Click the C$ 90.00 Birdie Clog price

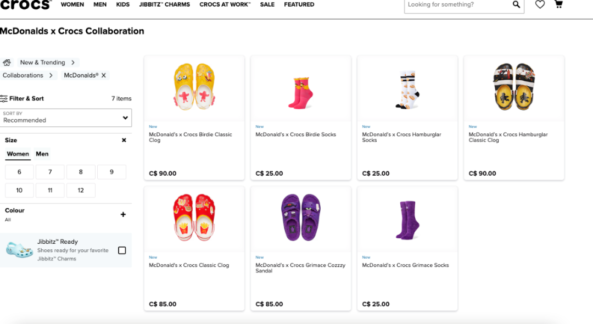[163, 174]
